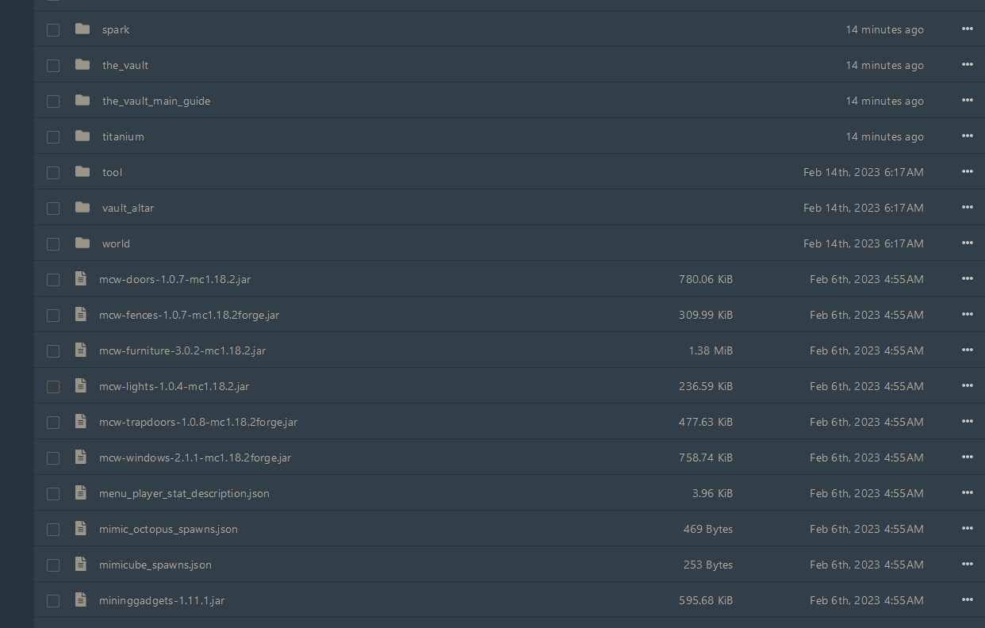Check the checkbox for the_vault folder
This screenshot has width=985, height=628.
[53, 65]
